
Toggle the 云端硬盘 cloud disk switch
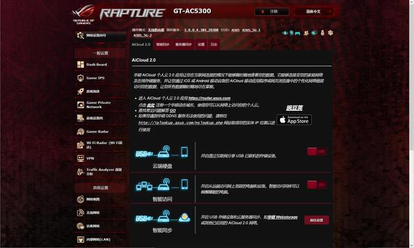[x=316, y=152]
